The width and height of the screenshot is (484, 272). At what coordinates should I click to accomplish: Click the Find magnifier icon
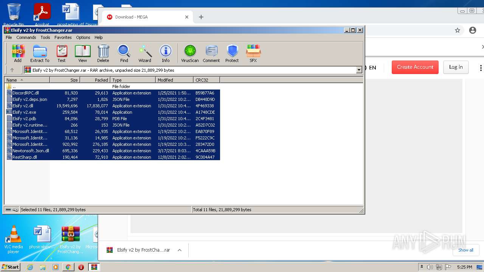tap(124, 53)
